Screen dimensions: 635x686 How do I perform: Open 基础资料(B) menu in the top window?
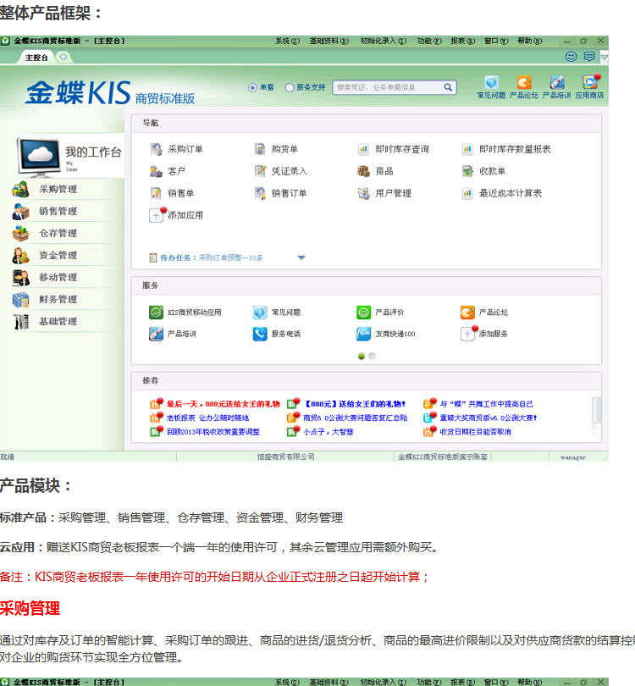329,41
